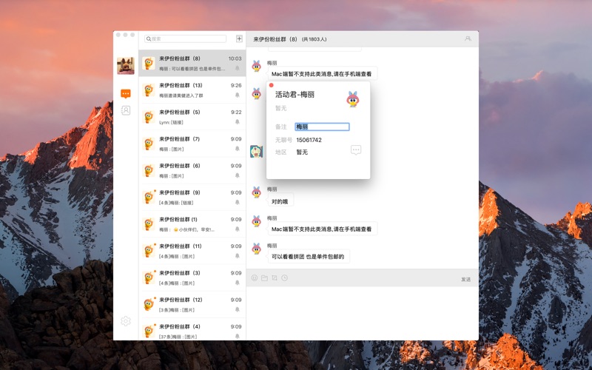
Task: Open the chats tab with orange bubble icon
Action: coord(126,93)
